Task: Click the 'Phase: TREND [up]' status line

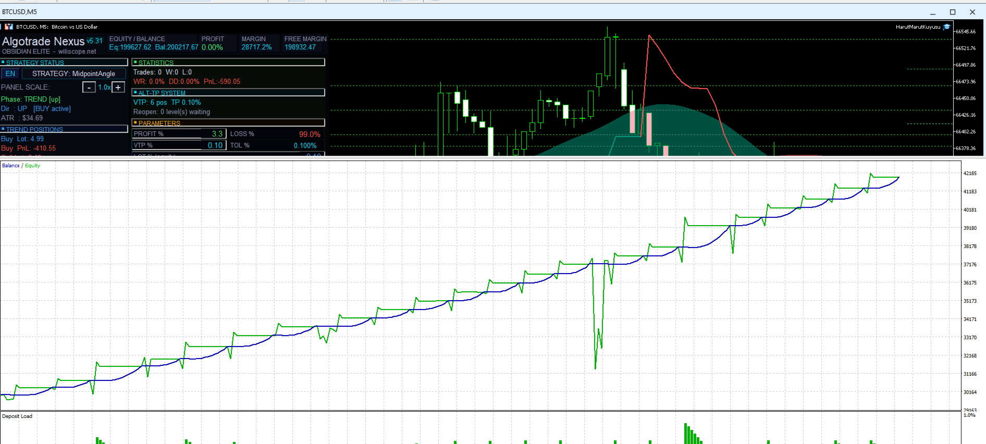Action: coord(31,100)
